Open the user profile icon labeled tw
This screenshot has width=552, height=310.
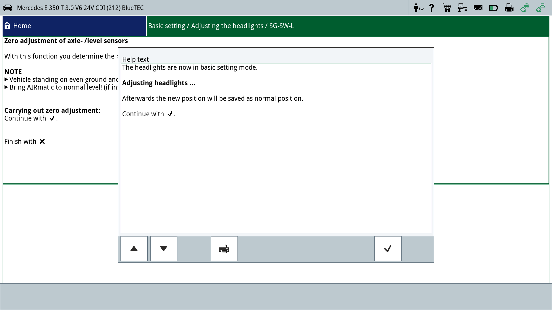click(418, 8)
